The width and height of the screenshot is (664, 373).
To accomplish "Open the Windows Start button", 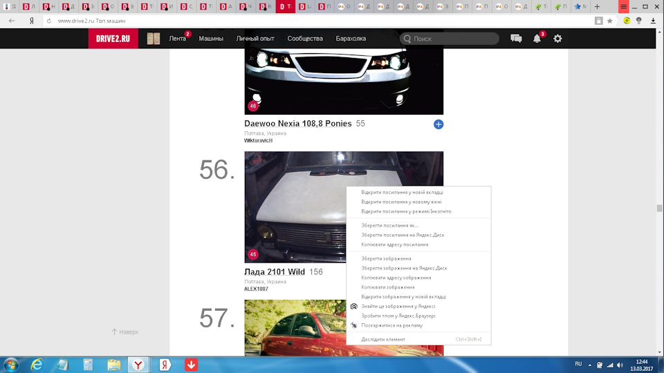I will (11, 365).
